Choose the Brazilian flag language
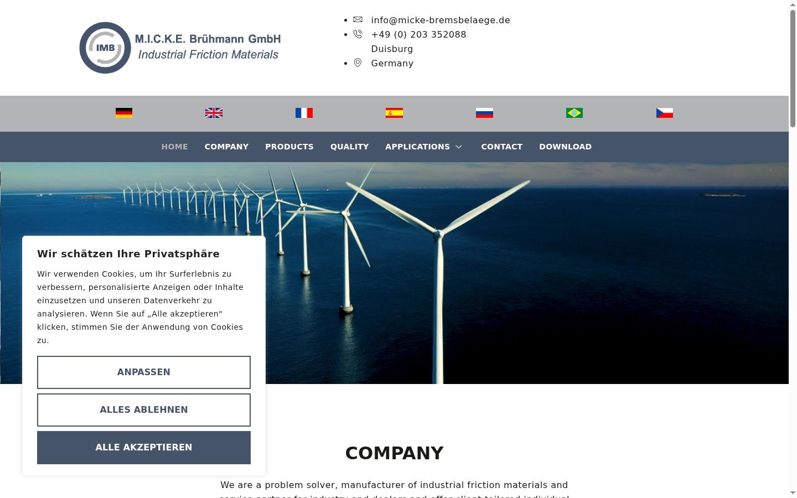Viewport: 797px width, 498px height. 575,113
